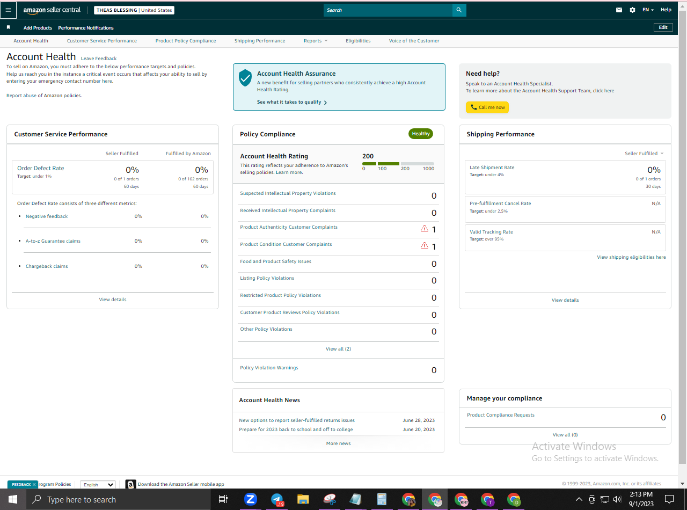The image size is (687, 510).
Task: Click the network tray icon
Action: [x=605, y=499]
